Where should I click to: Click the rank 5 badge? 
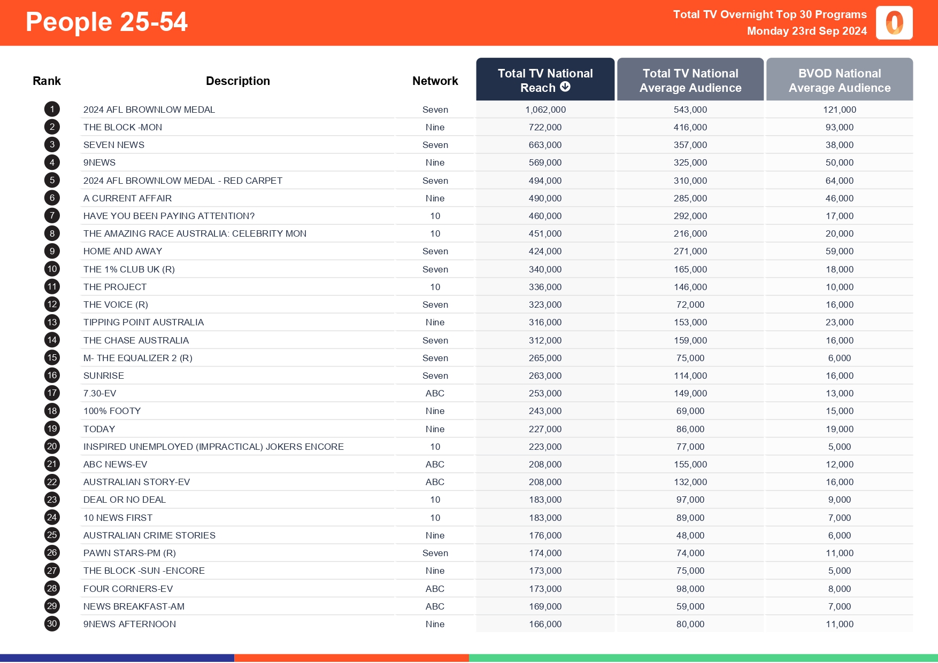[51, 181]
